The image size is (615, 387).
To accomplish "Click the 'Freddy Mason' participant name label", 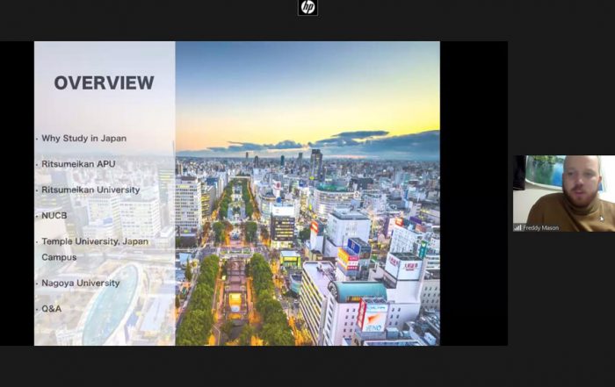I will (x=541, y=228).
